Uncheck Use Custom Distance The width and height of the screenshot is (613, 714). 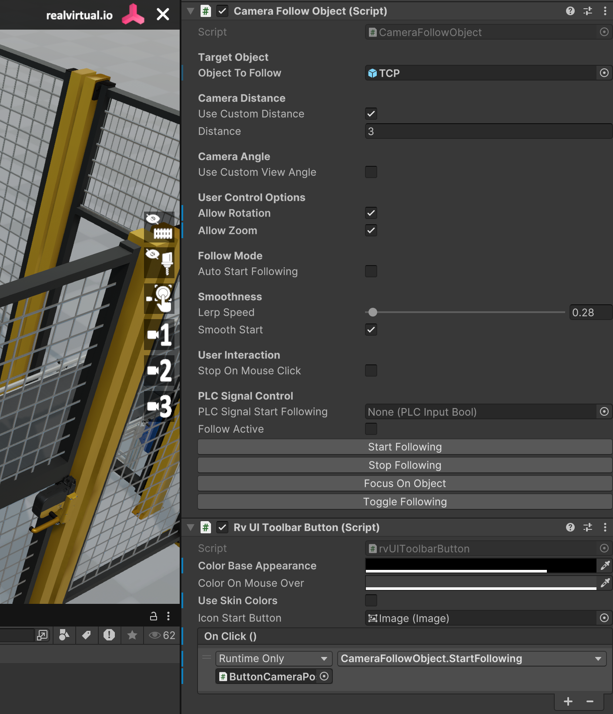371,114
